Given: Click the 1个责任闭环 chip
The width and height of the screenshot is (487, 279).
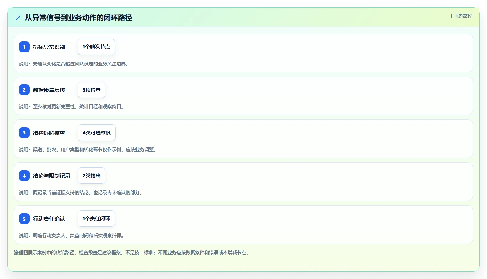Looking at the screenshot, I should click(96, 219).
